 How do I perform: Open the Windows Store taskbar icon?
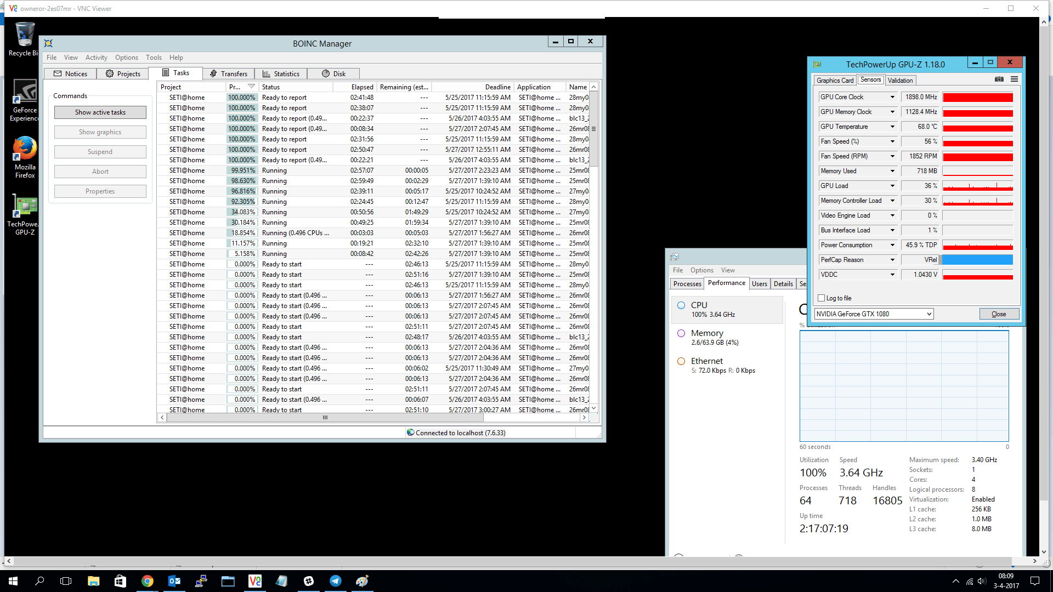(120, 581)
